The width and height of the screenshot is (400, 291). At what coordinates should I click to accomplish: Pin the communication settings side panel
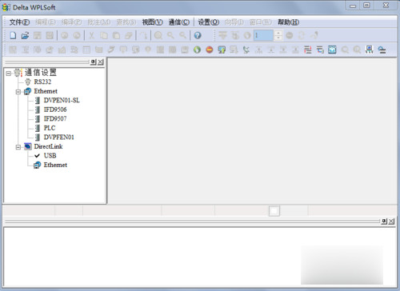click(93, 62)
